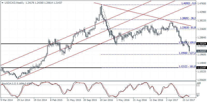Click the Fibonacci label 1.33618 - 61.8

pyautogui.click(x=188, y=27)
